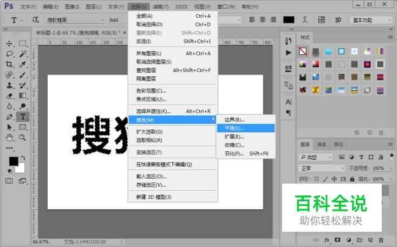
Task: Change screen mode icon
Action: tap(23, 181)
